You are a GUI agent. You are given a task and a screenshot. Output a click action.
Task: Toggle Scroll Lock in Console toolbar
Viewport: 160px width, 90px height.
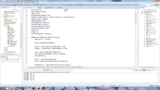point(141,70)
